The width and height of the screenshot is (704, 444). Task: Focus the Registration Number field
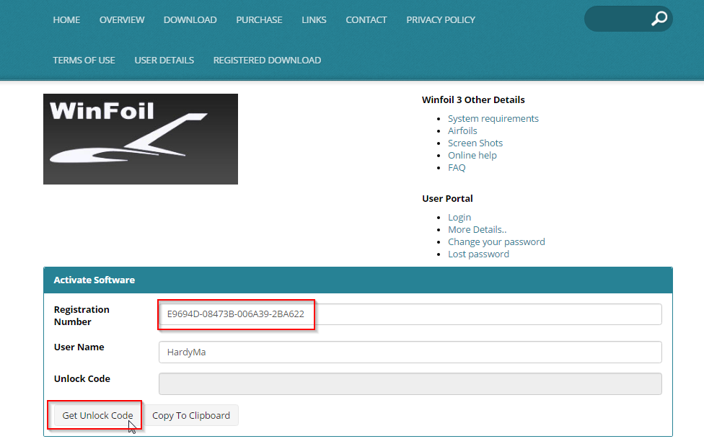click(x=410, y=314)
